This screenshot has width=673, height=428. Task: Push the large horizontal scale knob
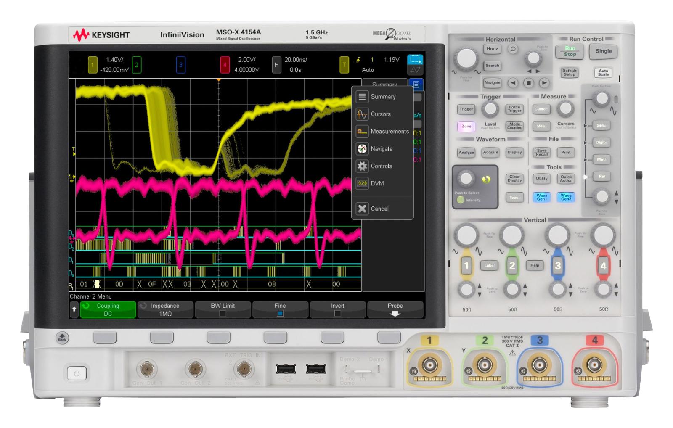[x=466, y=58]
